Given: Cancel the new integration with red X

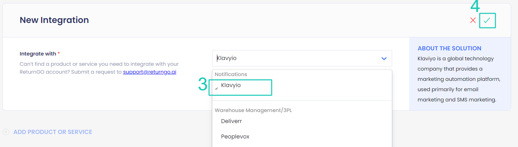Looking at the screenshot, I should [x=473, y=20].
